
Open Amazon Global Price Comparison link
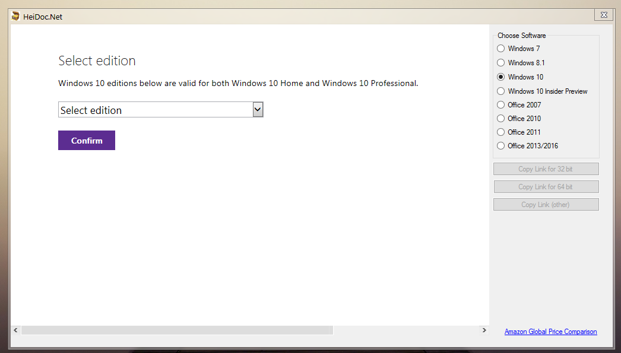[x=550, y=332]
